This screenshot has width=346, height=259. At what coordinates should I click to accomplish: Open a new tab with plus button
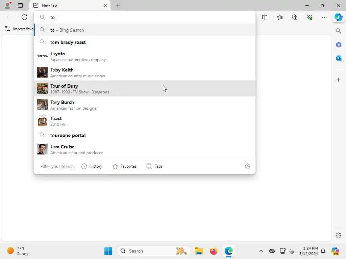point(118,5)
